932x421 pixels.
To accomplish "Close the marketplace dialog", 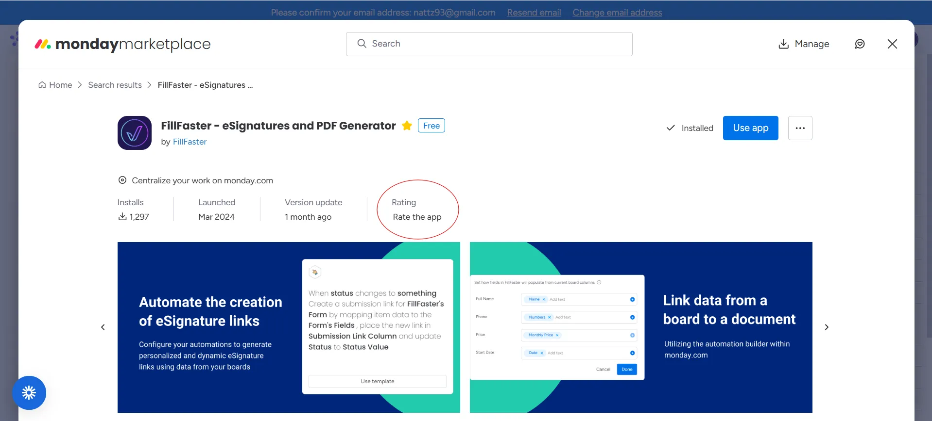I will [892, 44].
